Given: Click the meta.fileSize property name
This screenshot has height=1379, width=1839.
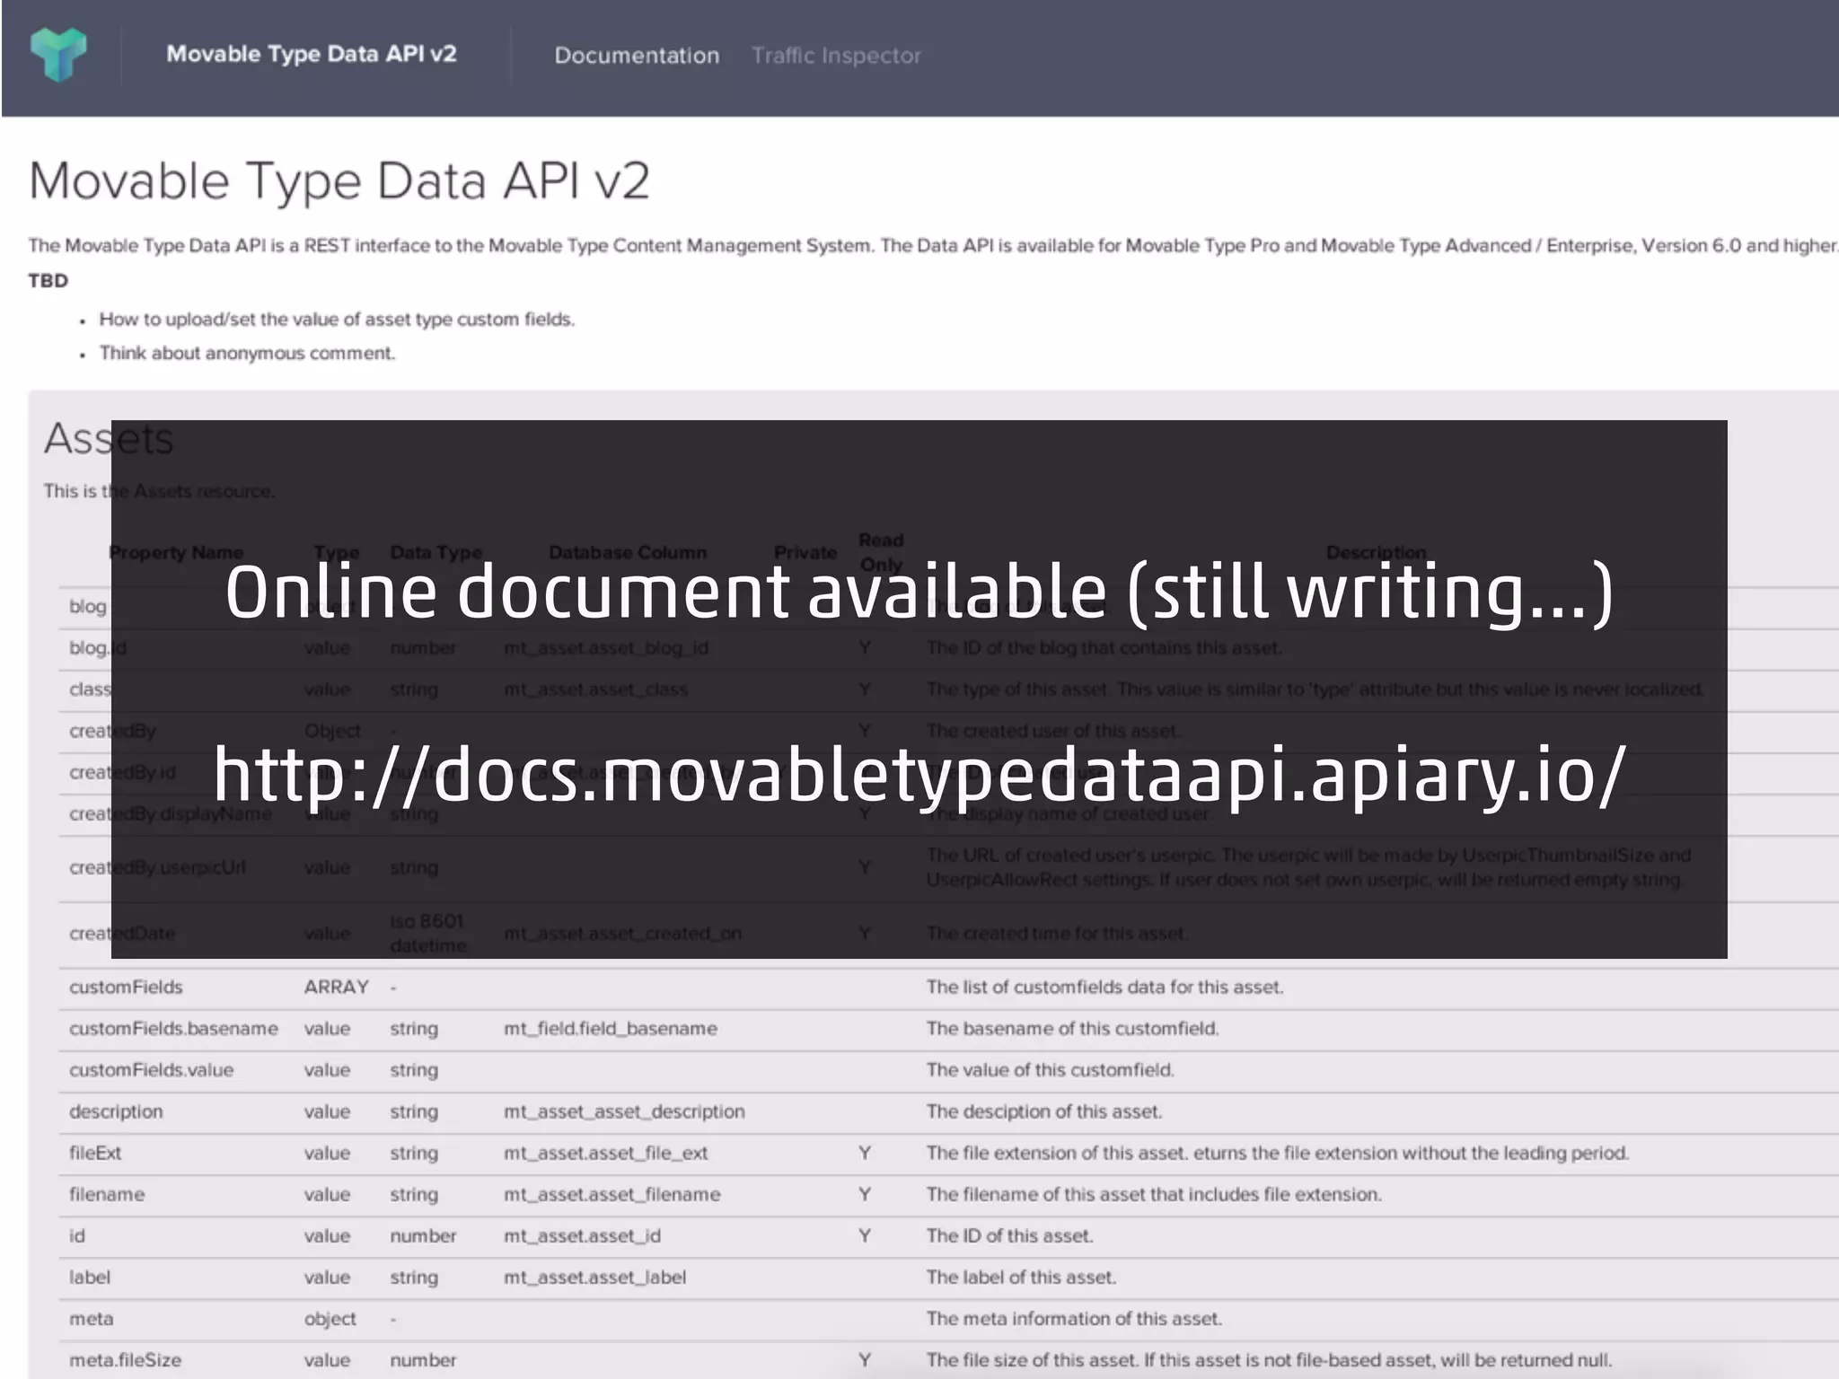Looking at the screenshot, I should click(x=125, y=1359).
